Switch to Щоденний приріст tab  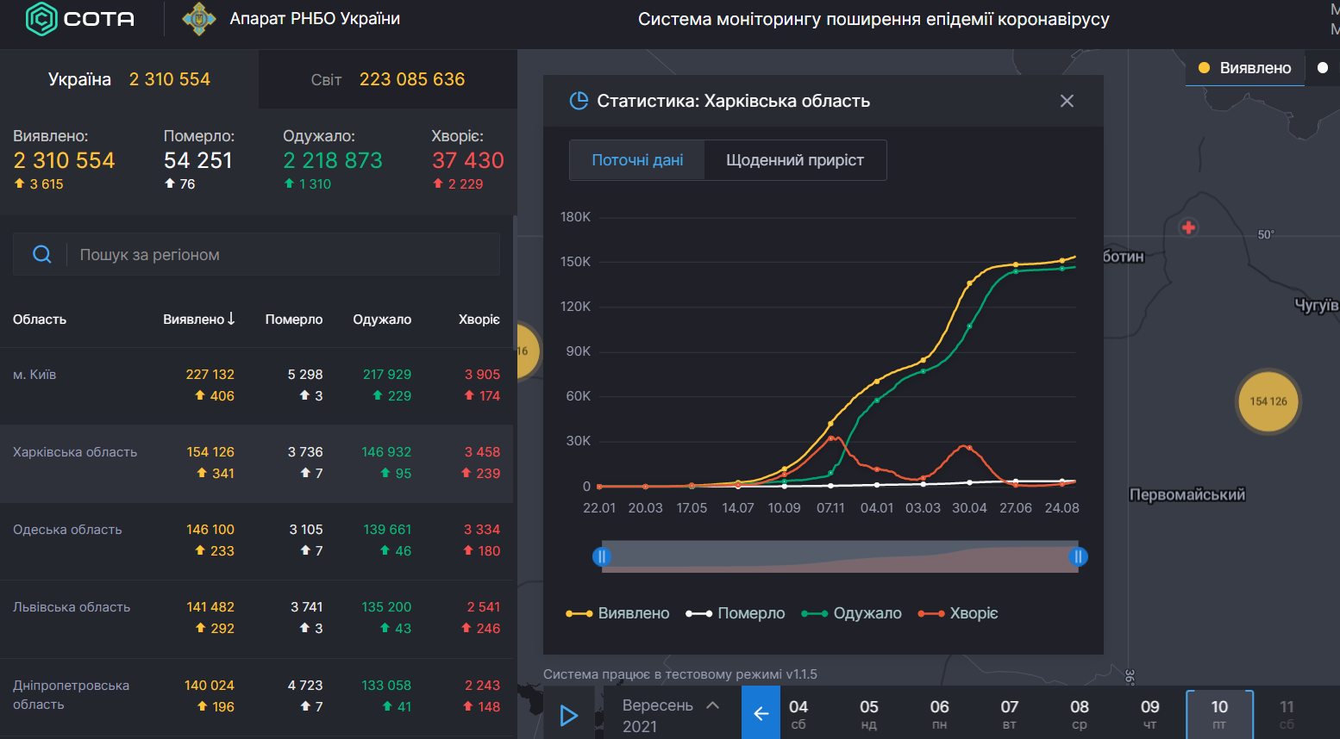point(794,160)
